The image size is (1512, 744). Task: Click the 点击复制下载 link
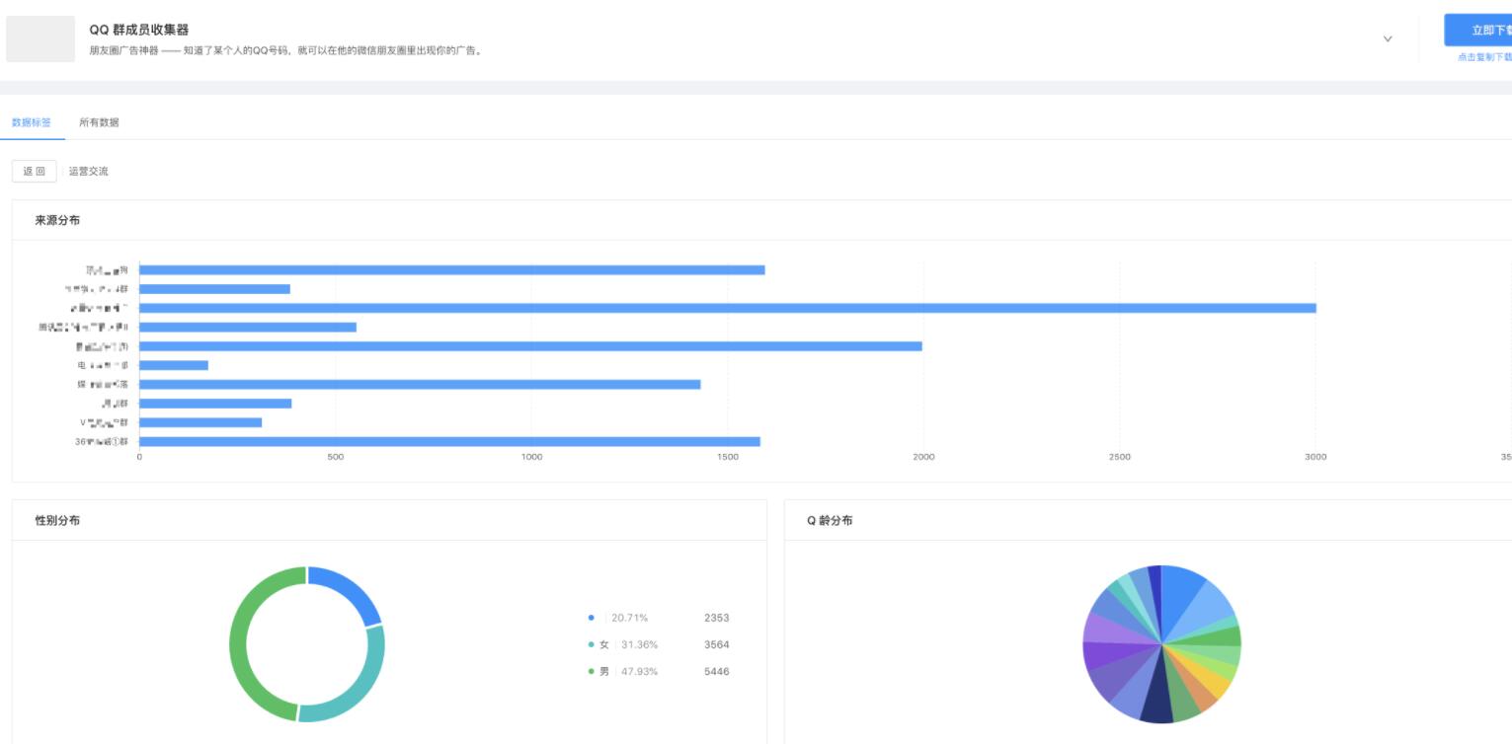coord(1483,57)
